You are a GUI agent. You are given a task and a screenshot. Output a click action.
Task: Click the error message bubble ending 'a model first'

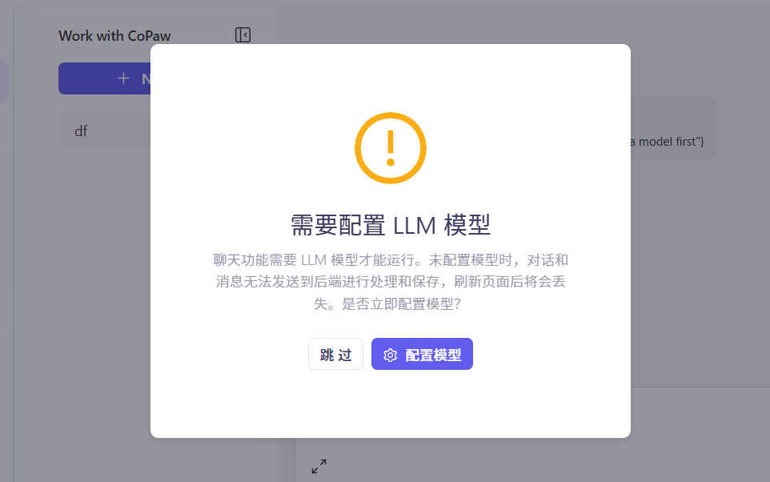click(673, 128)
